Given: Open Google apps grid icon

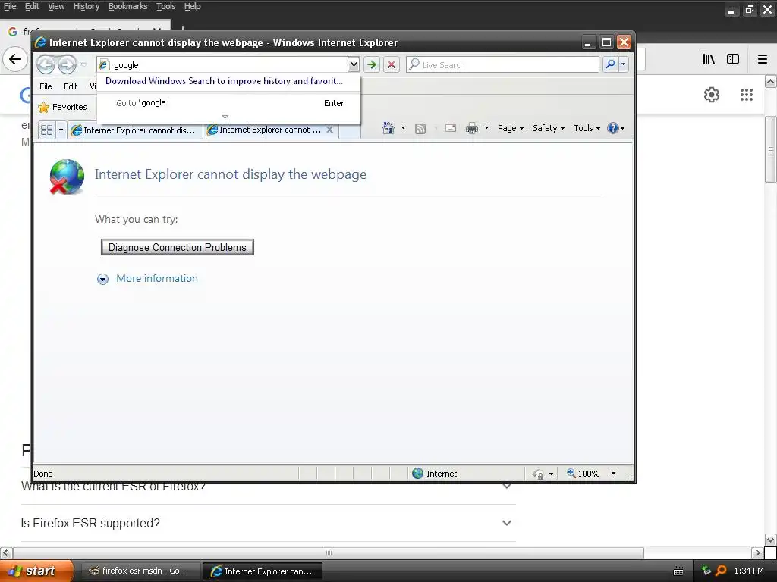Looking at the screenshot, I should point(747,95).
